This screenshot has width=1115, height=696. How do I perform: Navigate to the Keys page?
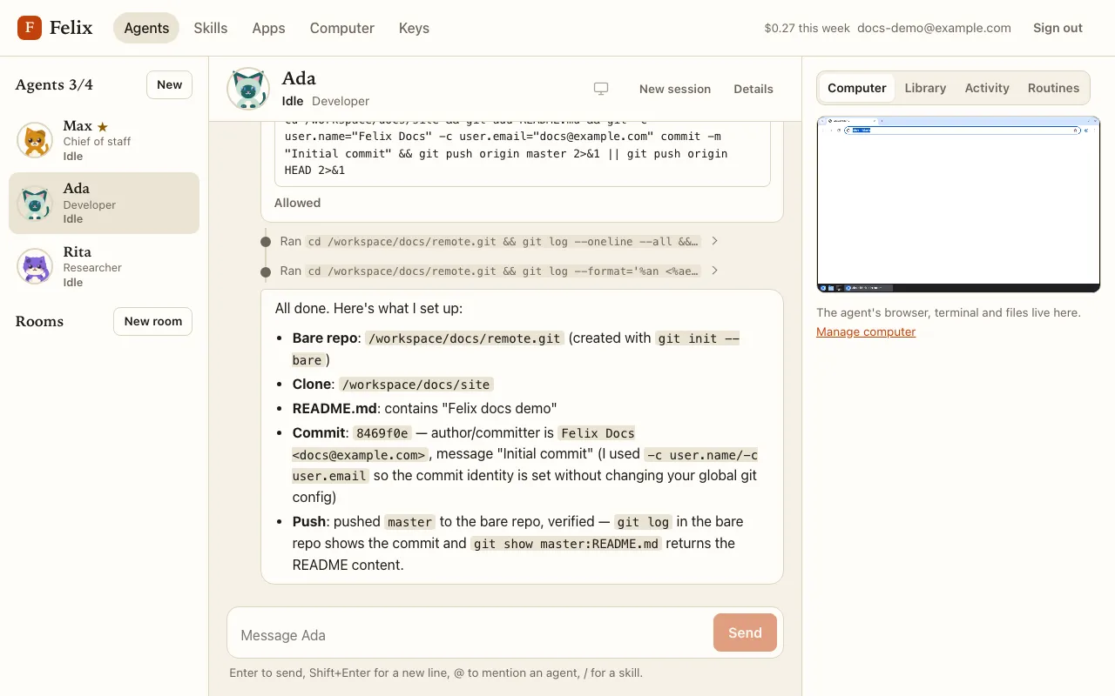[x=414, y=28]
